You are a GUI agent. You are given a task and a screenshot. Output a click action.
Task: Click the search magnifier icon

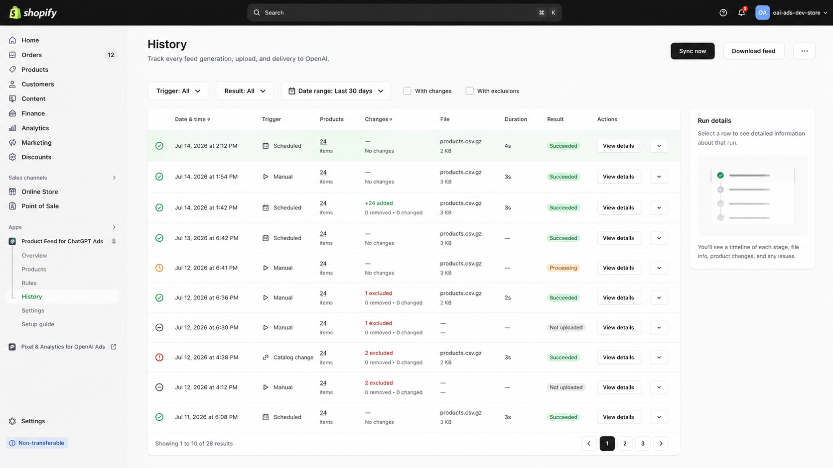pyautogui.click(x=257, y=12)
